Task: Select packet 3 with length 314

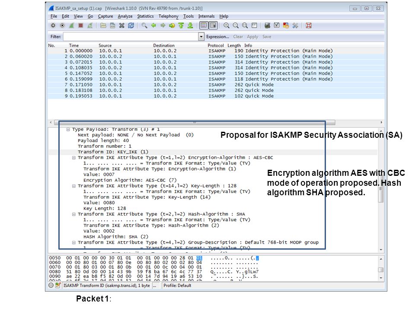Action: click(x=216, y=62)
